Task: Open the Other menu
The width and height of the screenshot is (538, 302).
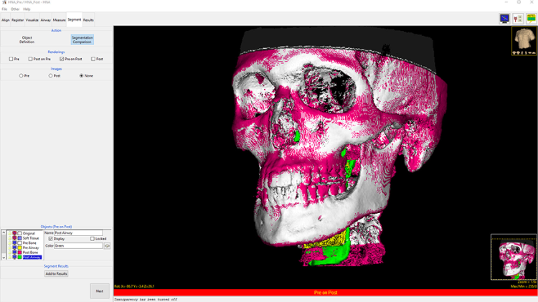Action: (15, 9)
